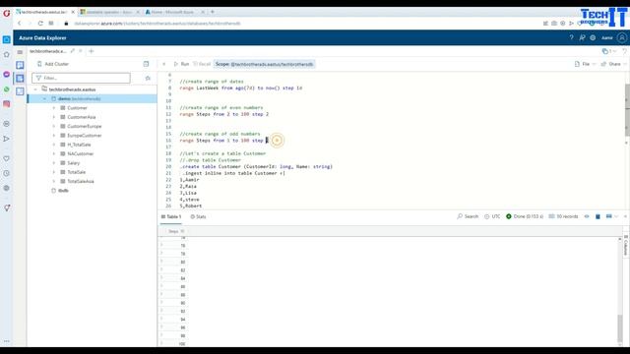Image resolution: width=630 pixels, height=354 pixels.
Task: Select the tbdb database item
Action: (63, 191)
